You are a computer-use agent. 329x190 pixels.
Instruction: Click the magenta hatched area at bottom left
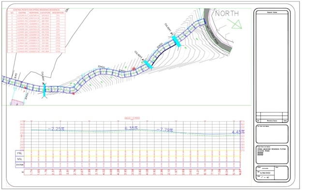pyautogui.click(x=17, y=102)
